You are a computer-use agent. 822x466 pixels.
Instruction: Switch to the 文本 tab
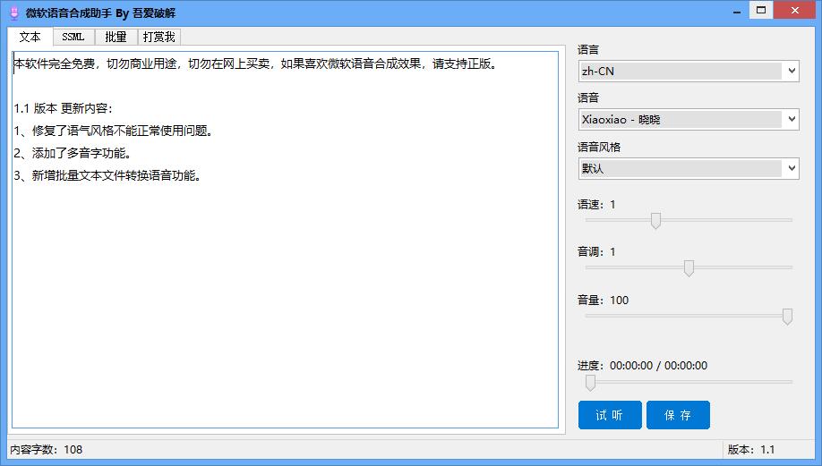(x=30, y=37)
